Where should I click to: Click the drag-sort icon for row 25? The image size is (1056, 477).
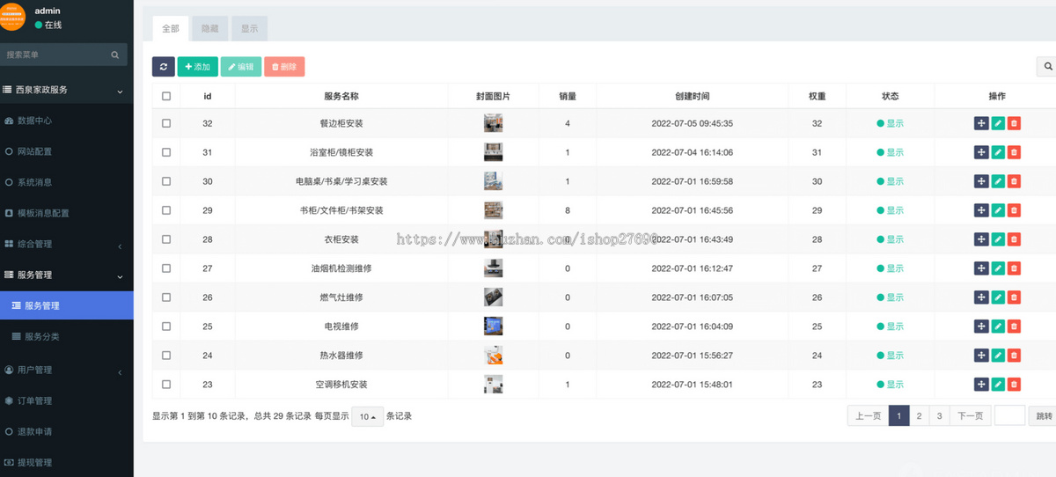pyautogui.click(x=981, y=327)
